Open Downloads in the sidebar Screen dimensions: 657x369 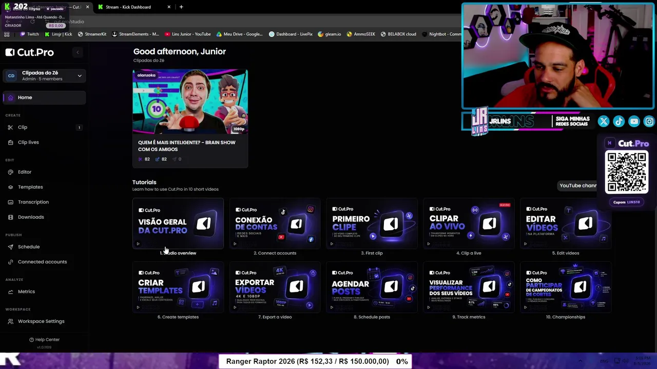(45, 217)
